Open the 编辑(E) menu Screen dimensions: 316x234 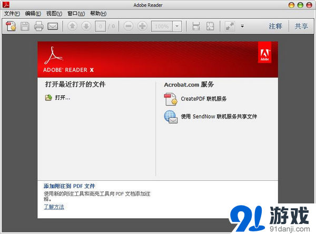coord(33,14)
